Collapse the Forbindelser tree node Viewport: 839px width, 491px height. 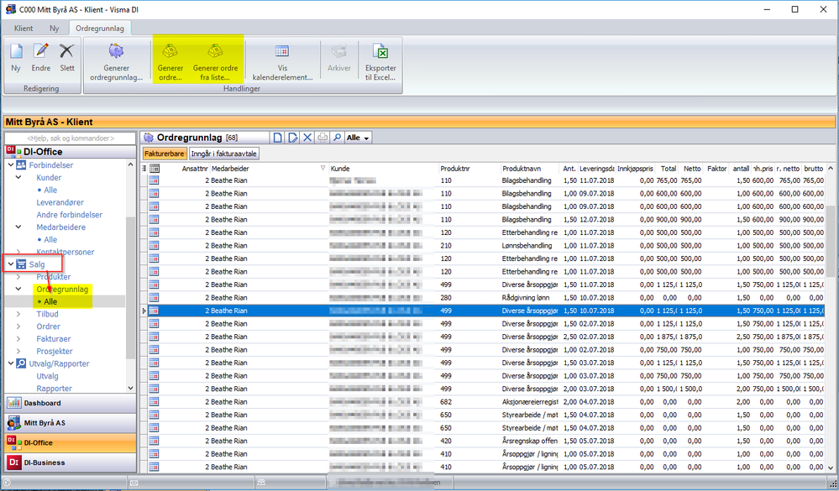11,165
